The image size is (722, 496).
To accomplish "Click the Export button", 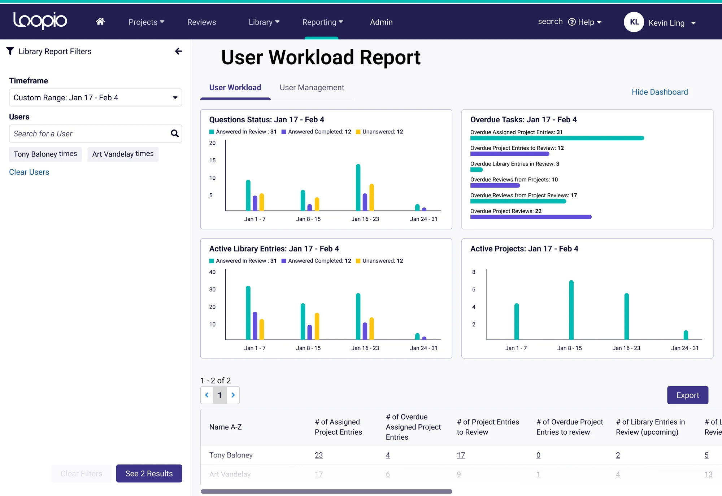I will tap(687, 395).
